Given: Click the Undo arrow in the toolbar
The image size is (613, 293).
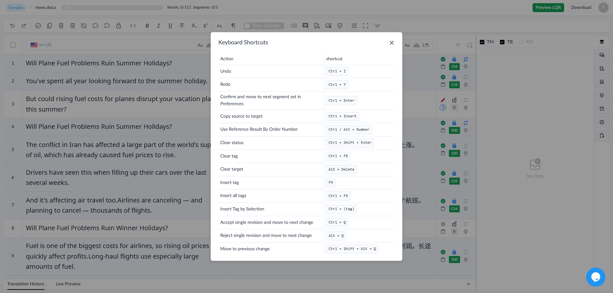Looking at the screenshot, I should coord(12,26).
